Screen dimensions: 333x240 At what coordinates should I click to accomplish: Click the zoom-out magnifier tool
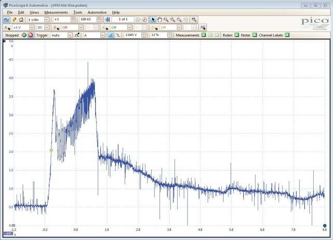click(179, 20)
